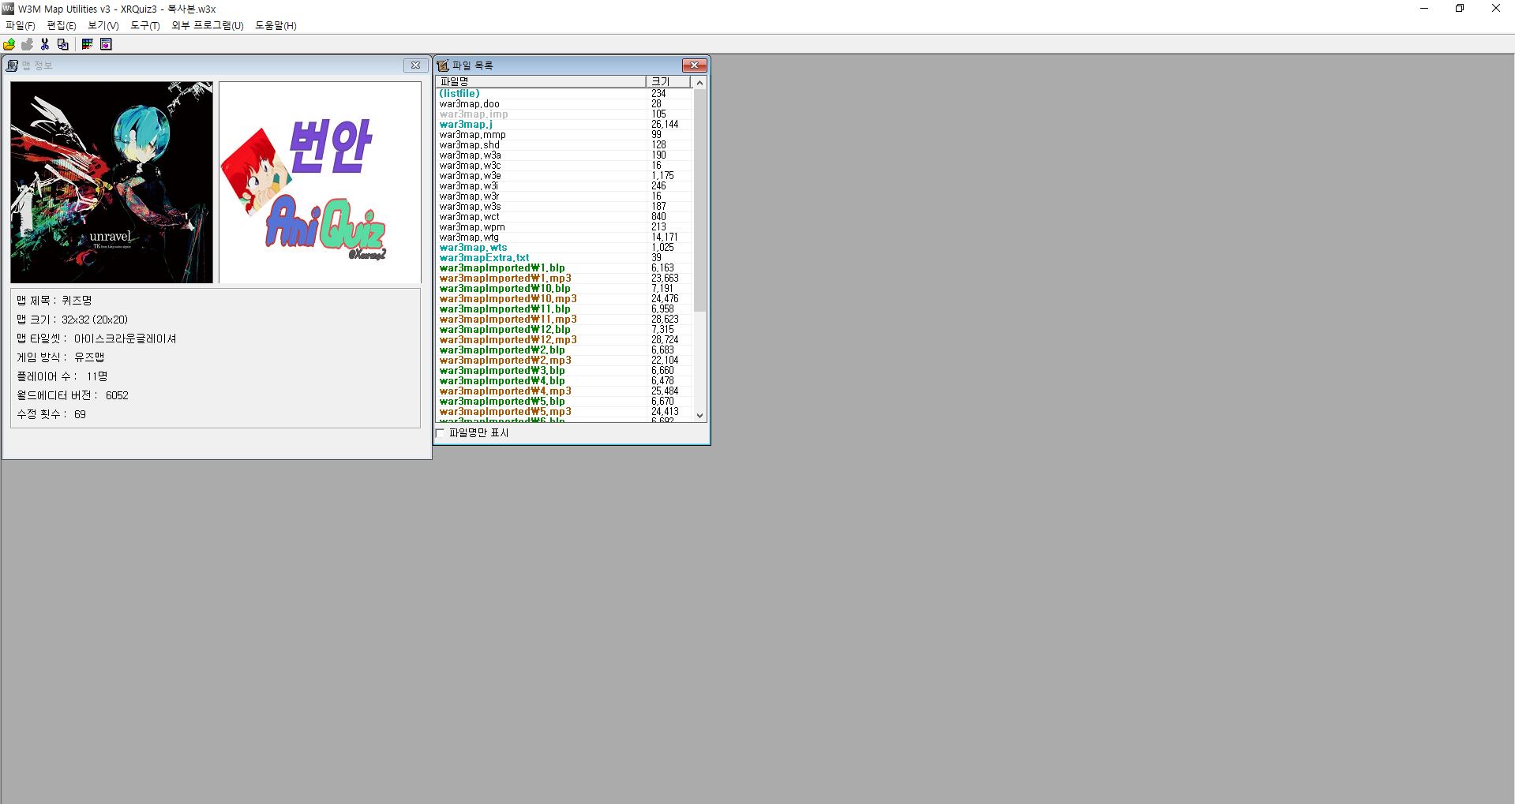Click the 월드에디터 버전 6052 text

[x=72, y=395]
